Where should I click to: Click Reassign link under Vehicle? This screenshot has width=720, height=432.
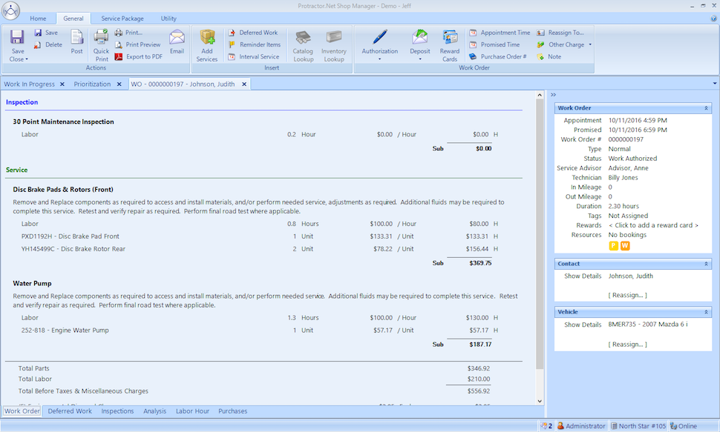coord(628,344)
